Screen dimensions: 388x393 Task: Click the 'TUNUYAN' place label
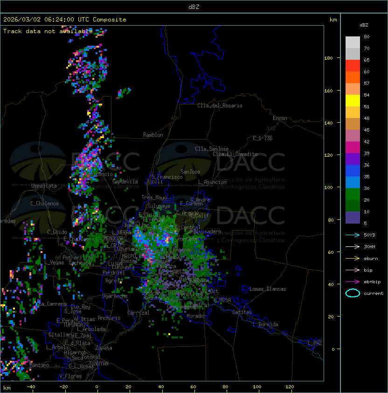(99, 364)
